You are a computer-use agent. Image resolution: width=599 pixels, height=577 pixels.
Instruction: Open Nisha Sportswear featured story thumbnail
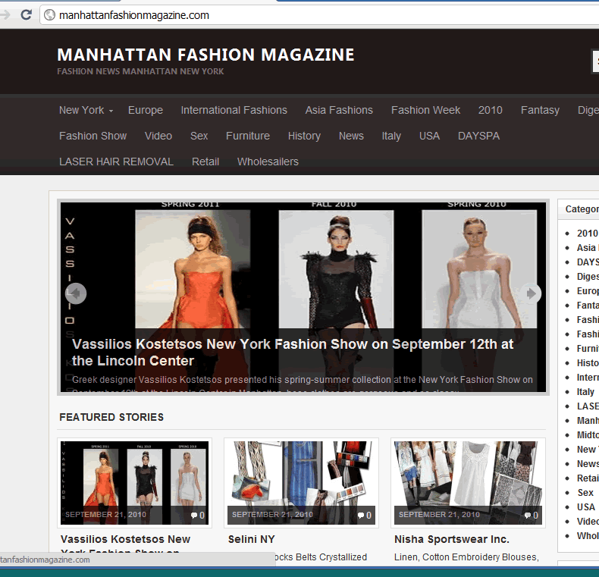468,483
